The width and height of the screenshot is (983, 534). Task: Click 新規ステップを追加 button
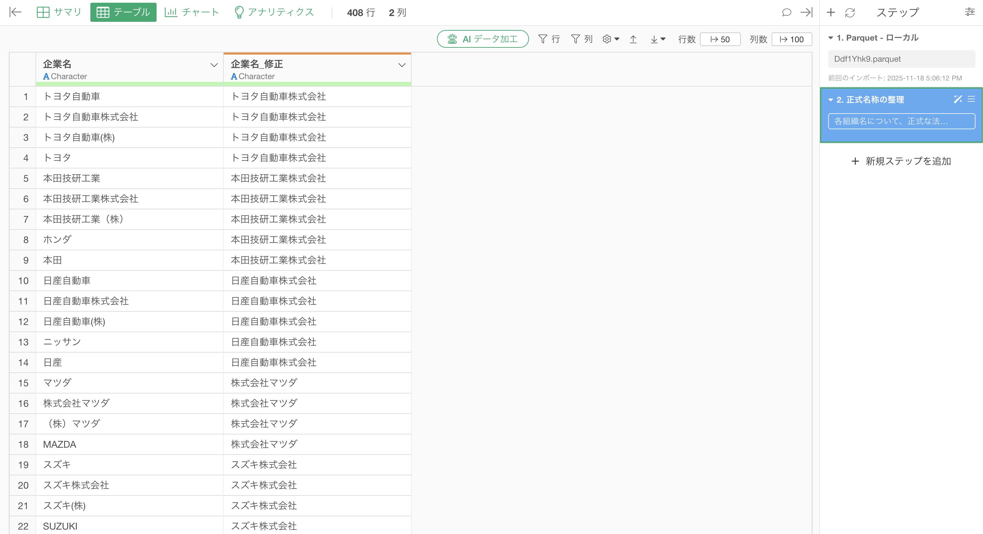(x=901, y=161)
